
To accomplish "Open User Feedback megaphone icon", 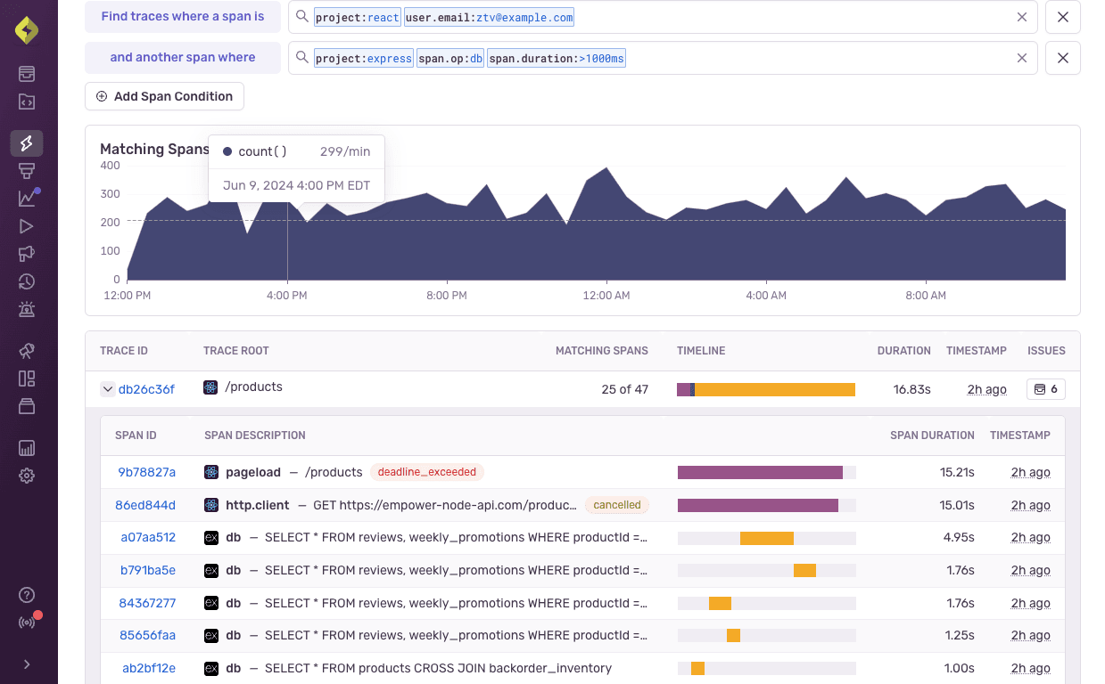I will (x=27, y=253).
